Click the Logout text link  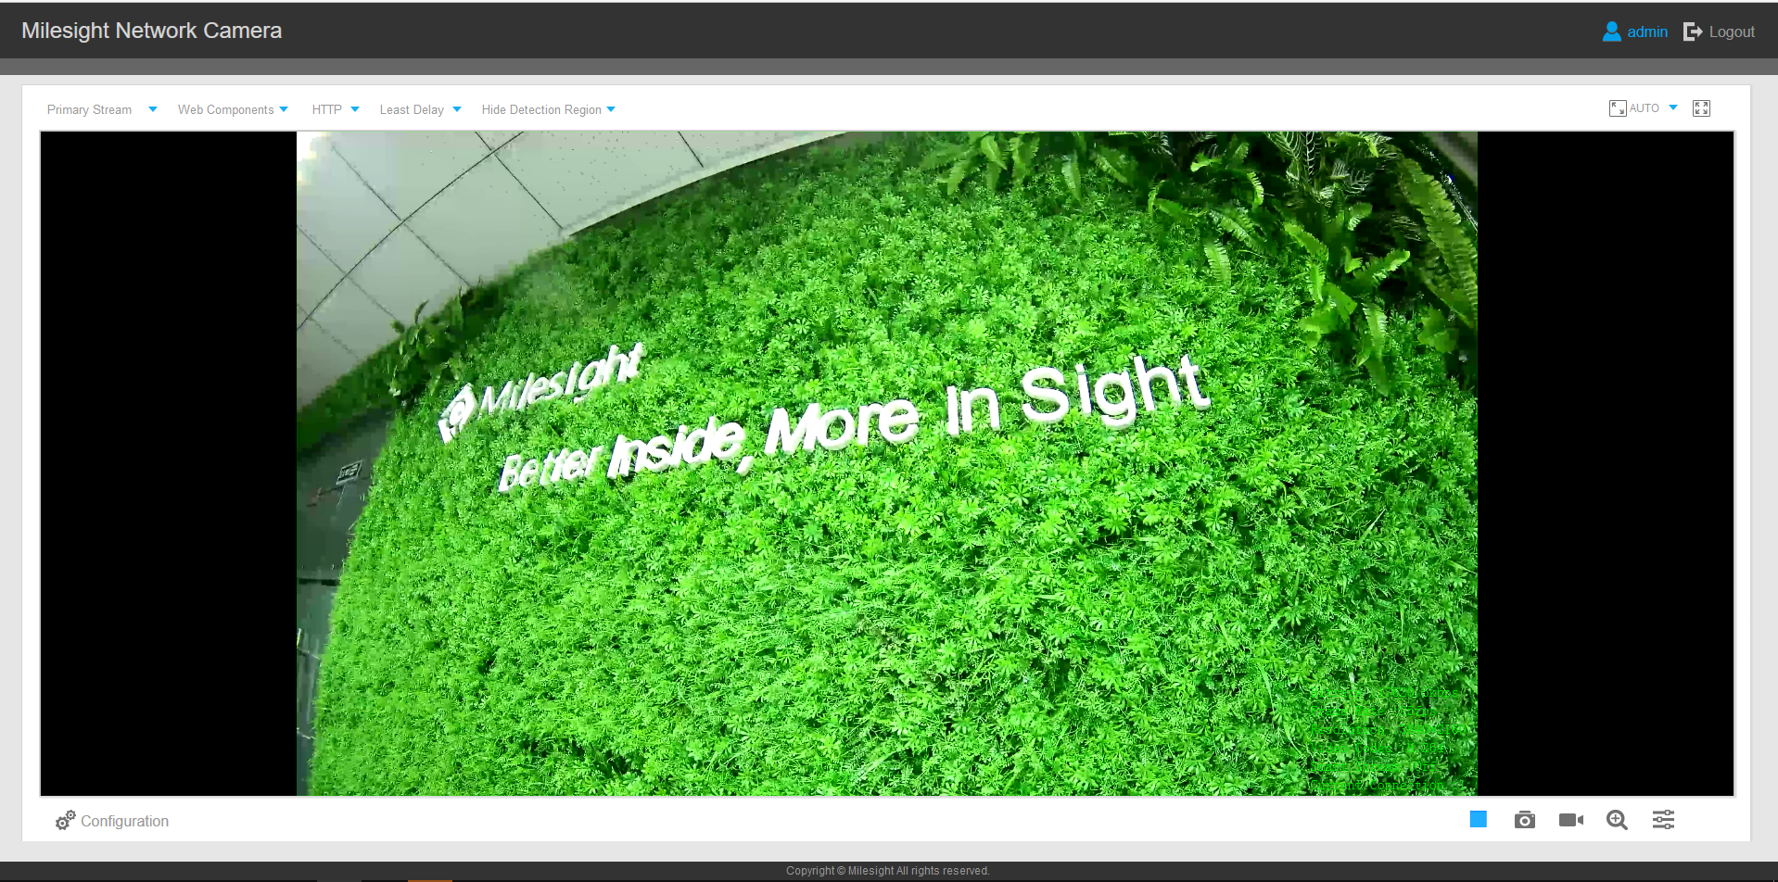[x=1732, y=31]
